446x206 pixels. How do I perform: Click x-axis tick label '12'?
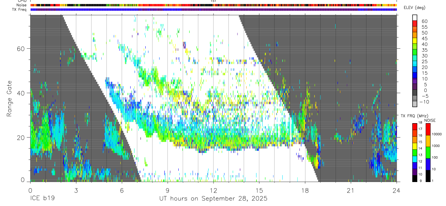click(x=214, y=191)
